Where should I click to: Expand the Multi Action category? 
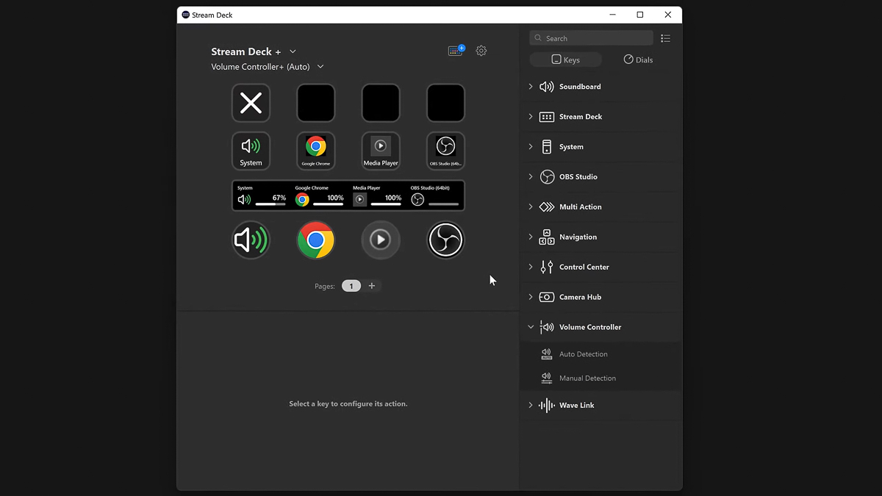pos(531,207)
